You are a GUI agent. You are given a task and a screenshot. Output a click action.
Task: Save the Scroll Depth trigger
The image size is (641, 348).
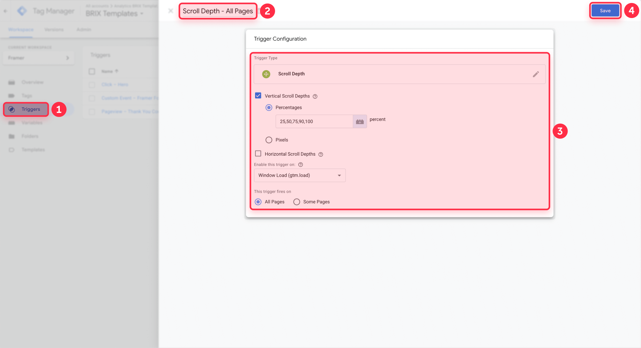[605, 10]
